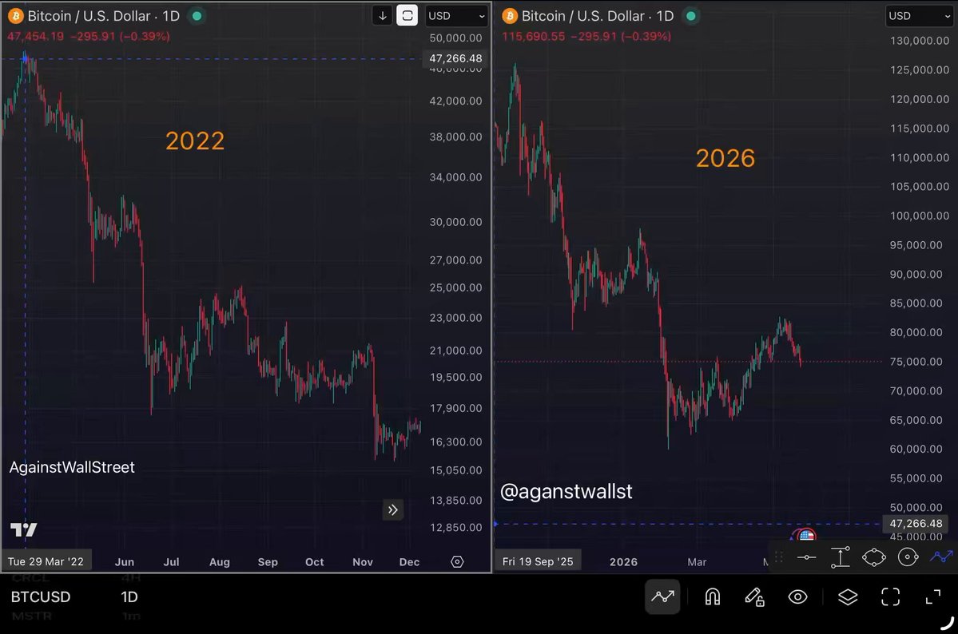Select the blue trend line favorite tool

tap(941, 557)
